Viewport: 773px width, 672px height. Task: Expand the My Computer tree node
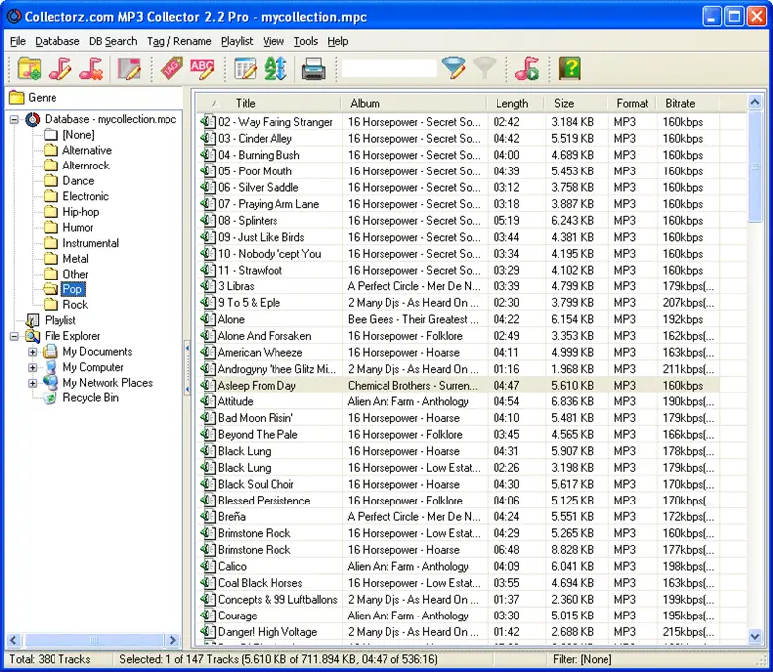point(32,367)
